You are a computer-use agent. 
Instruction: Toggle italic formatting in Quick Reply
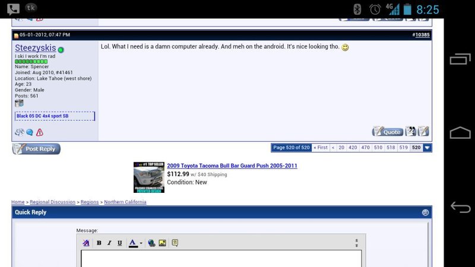[109, 243]
